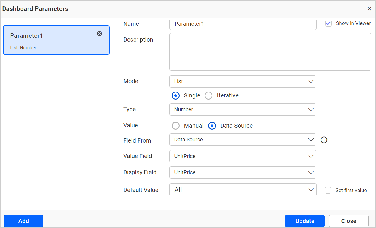This screenshot has height=228, width=376.
Task: Click the Close button
Action: click(x=348, y=221)
